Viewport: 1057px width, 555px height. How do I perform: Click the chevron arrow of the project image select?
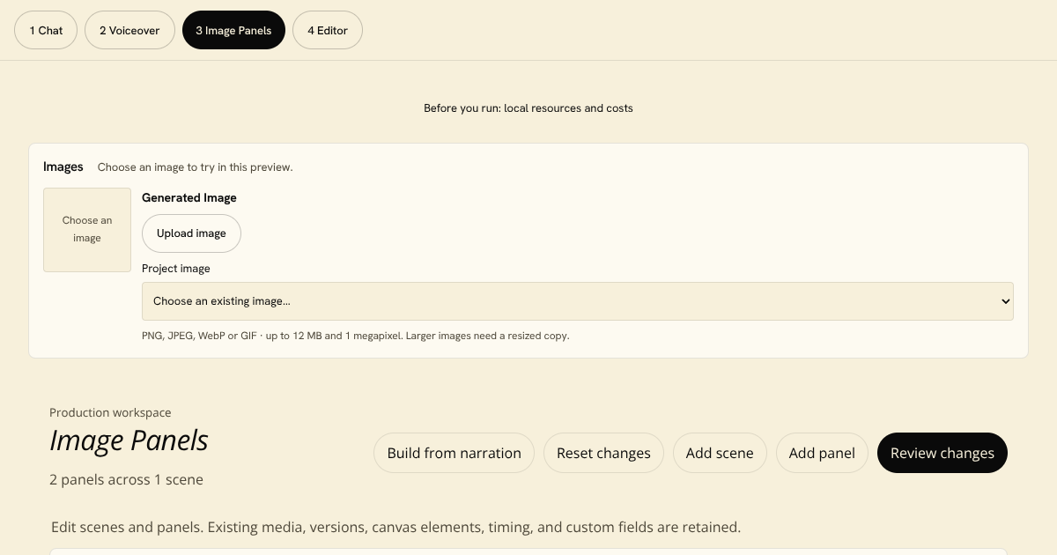tap(1006, 301)
